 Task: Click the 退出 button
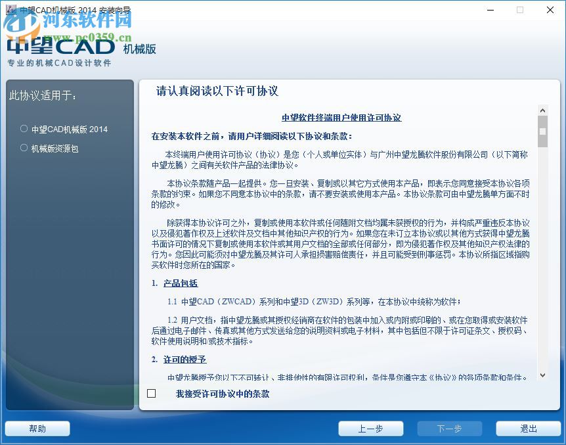pos(528,428)
